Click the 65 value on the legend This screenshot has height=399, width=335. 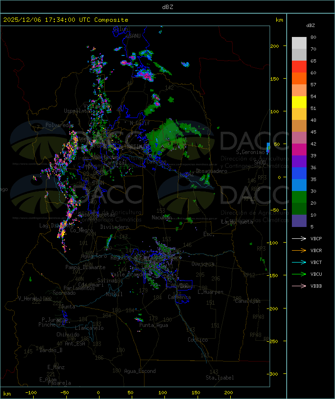313,61
